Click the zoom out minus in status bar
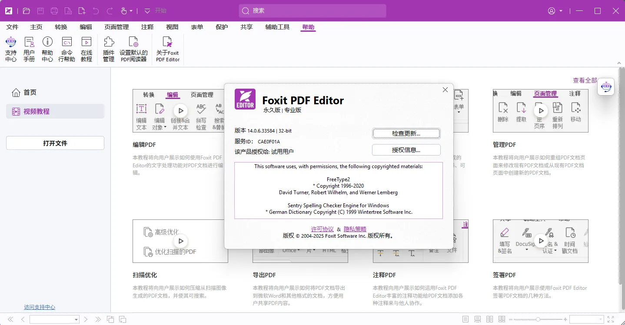The width and height of the screenshot is (625, 325). [x=511, y=319]
